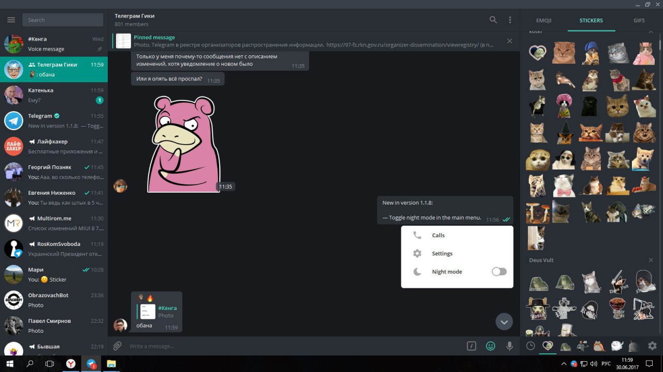This screenshot has width=663, height=372.
Task: Open the Multirom.me channel
Action: point(54,223)
